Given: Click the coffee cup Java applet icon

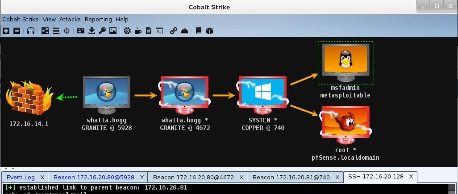Looking at the screenshot, I should click(x=138, y=31).
